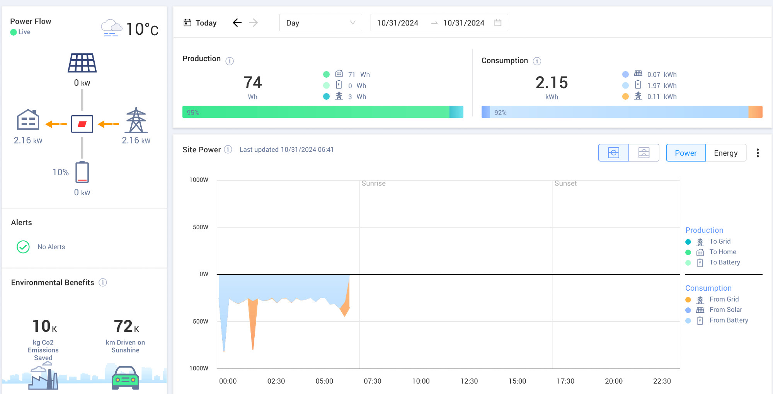Click the 10K kg Co2 Emissions Saved value
Viewport: 773px width, 394px height.
[44, 326]
